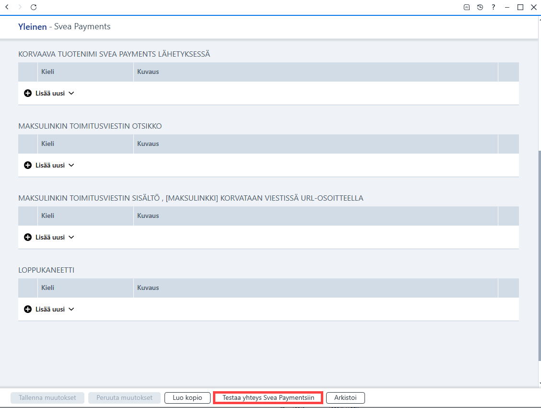Expand Lisää uusi chevron in Loppukaneetti table
This screenshot has height=408, width=541.
[71, 309]
